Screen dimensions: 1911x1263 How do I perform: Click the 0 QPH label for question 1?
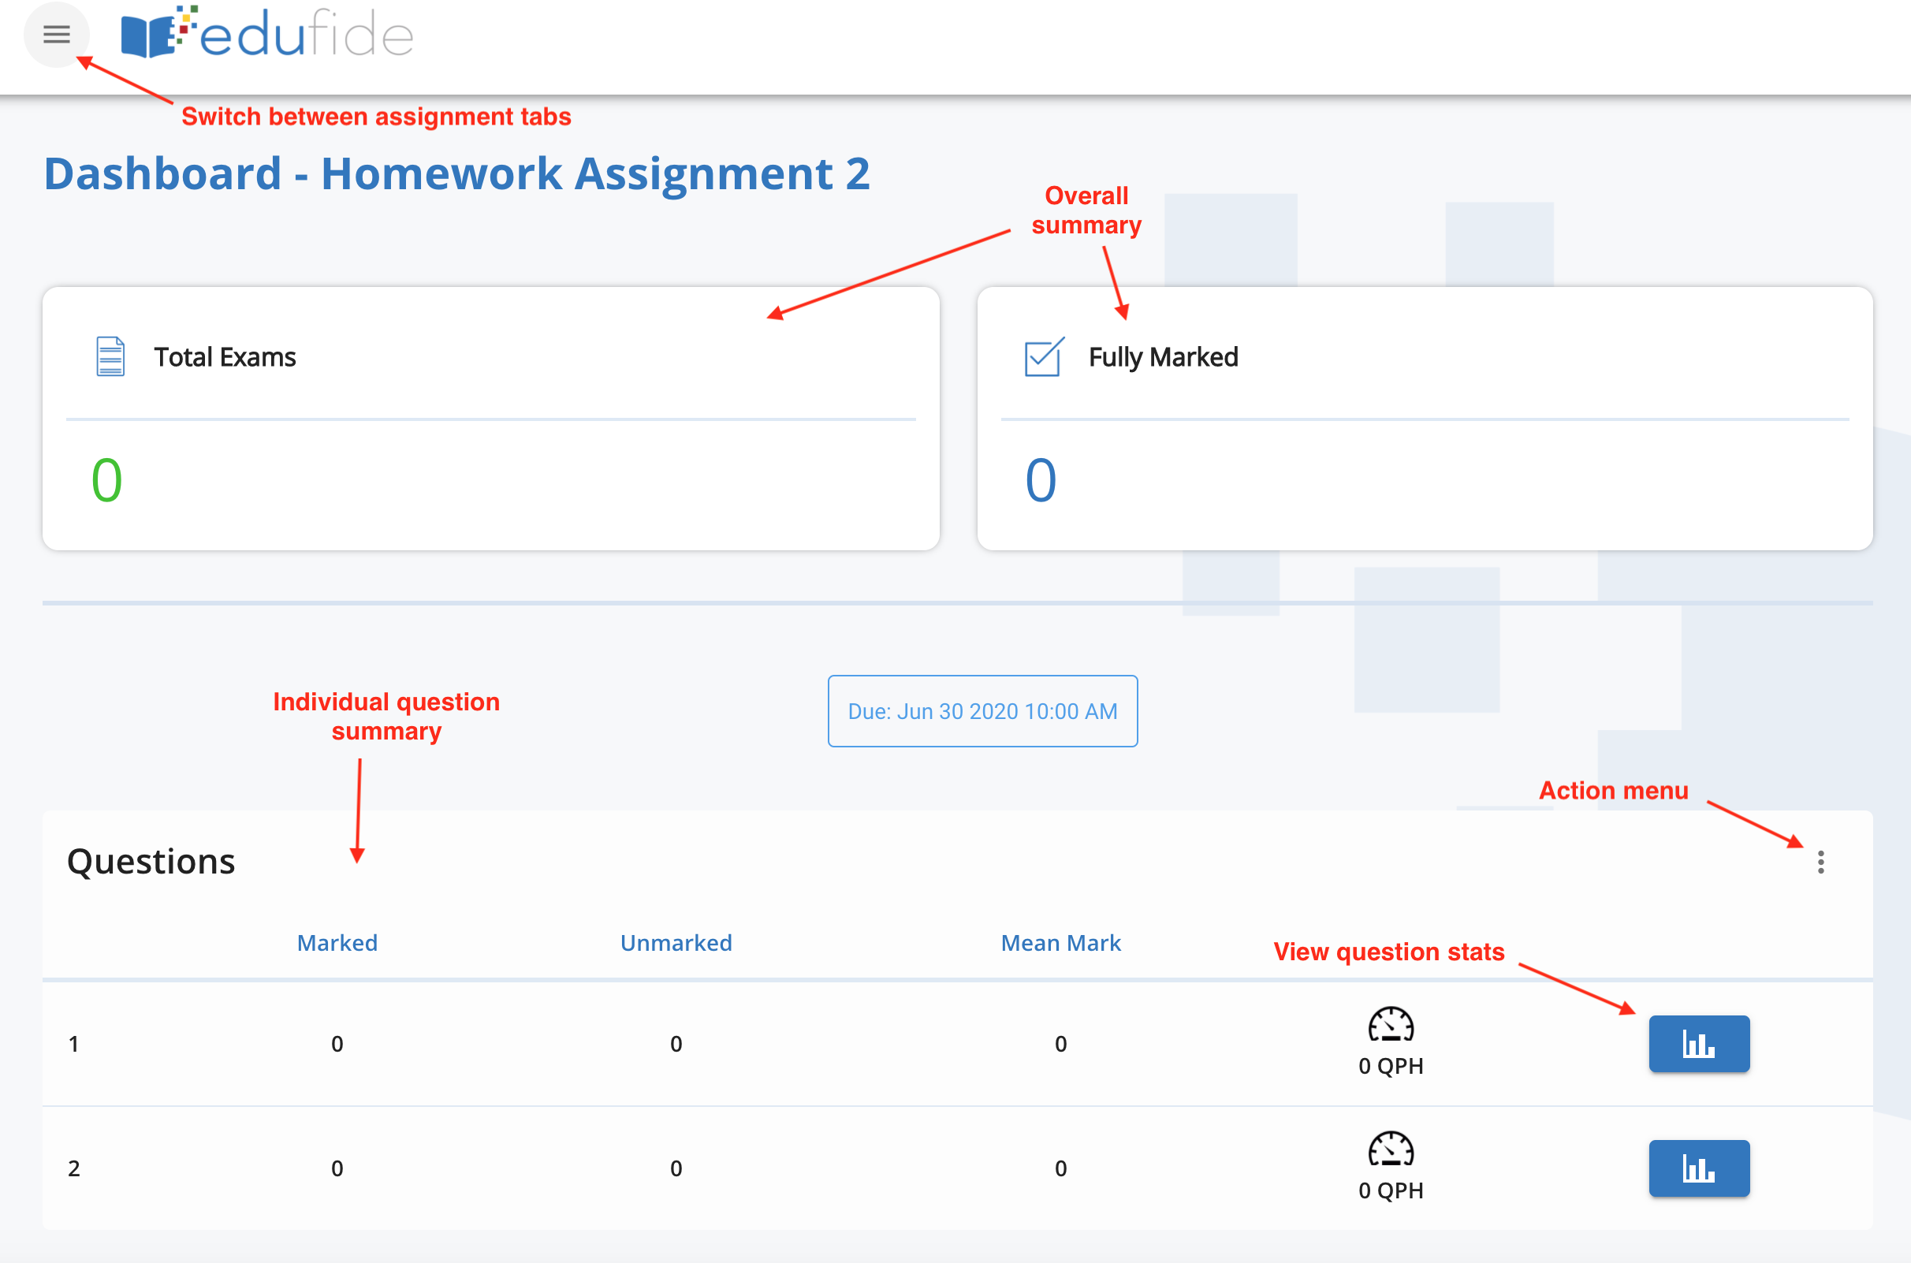tap(1390, 1066)
